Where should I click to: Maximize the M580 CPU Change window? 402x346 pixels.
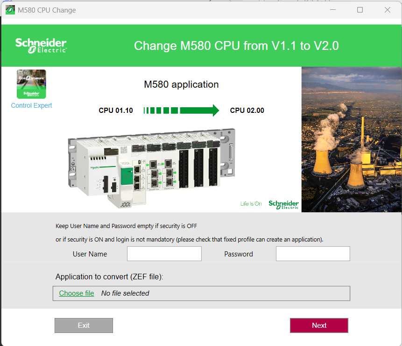(x=360, y=10)
